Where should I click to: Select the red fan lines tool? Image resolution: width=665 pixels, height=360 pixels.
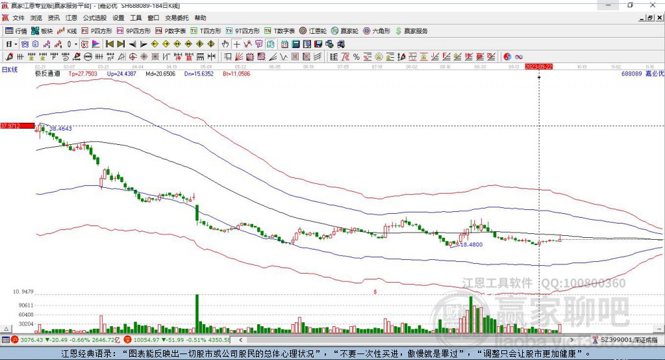(x=239, y=57)
